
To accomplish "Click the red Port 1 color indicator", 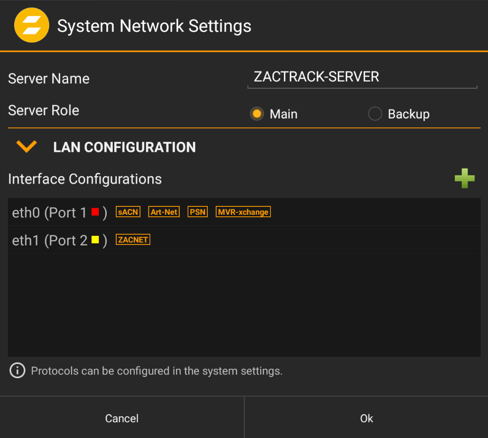I will tap(95, 212).
